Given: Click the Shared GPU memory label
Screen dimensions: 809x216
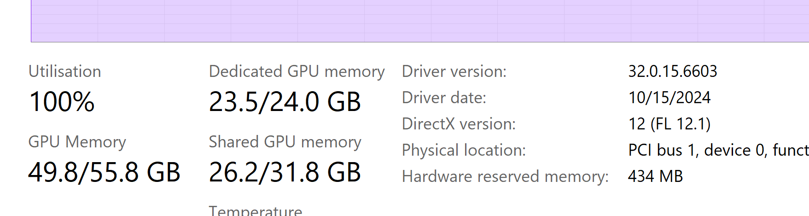Looking at the screenshot, I should click(x=285, y=142).
